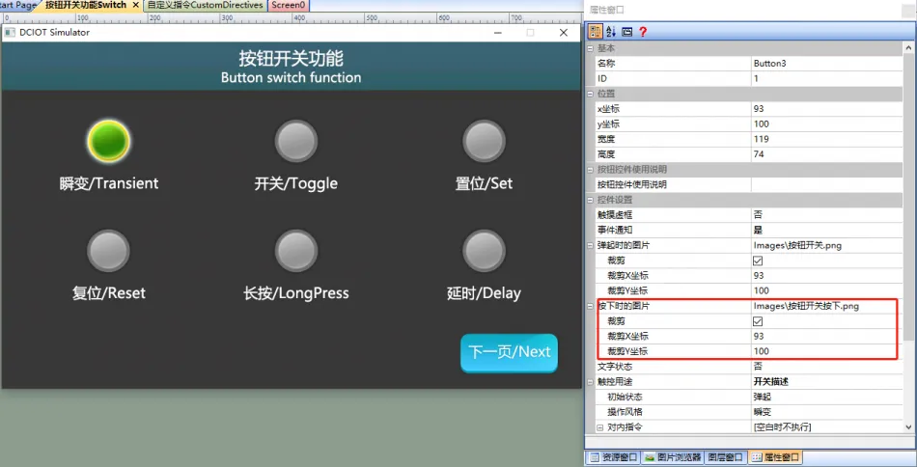
Task: Collapse the 对内指令 expander
Action: coord(599,427)
